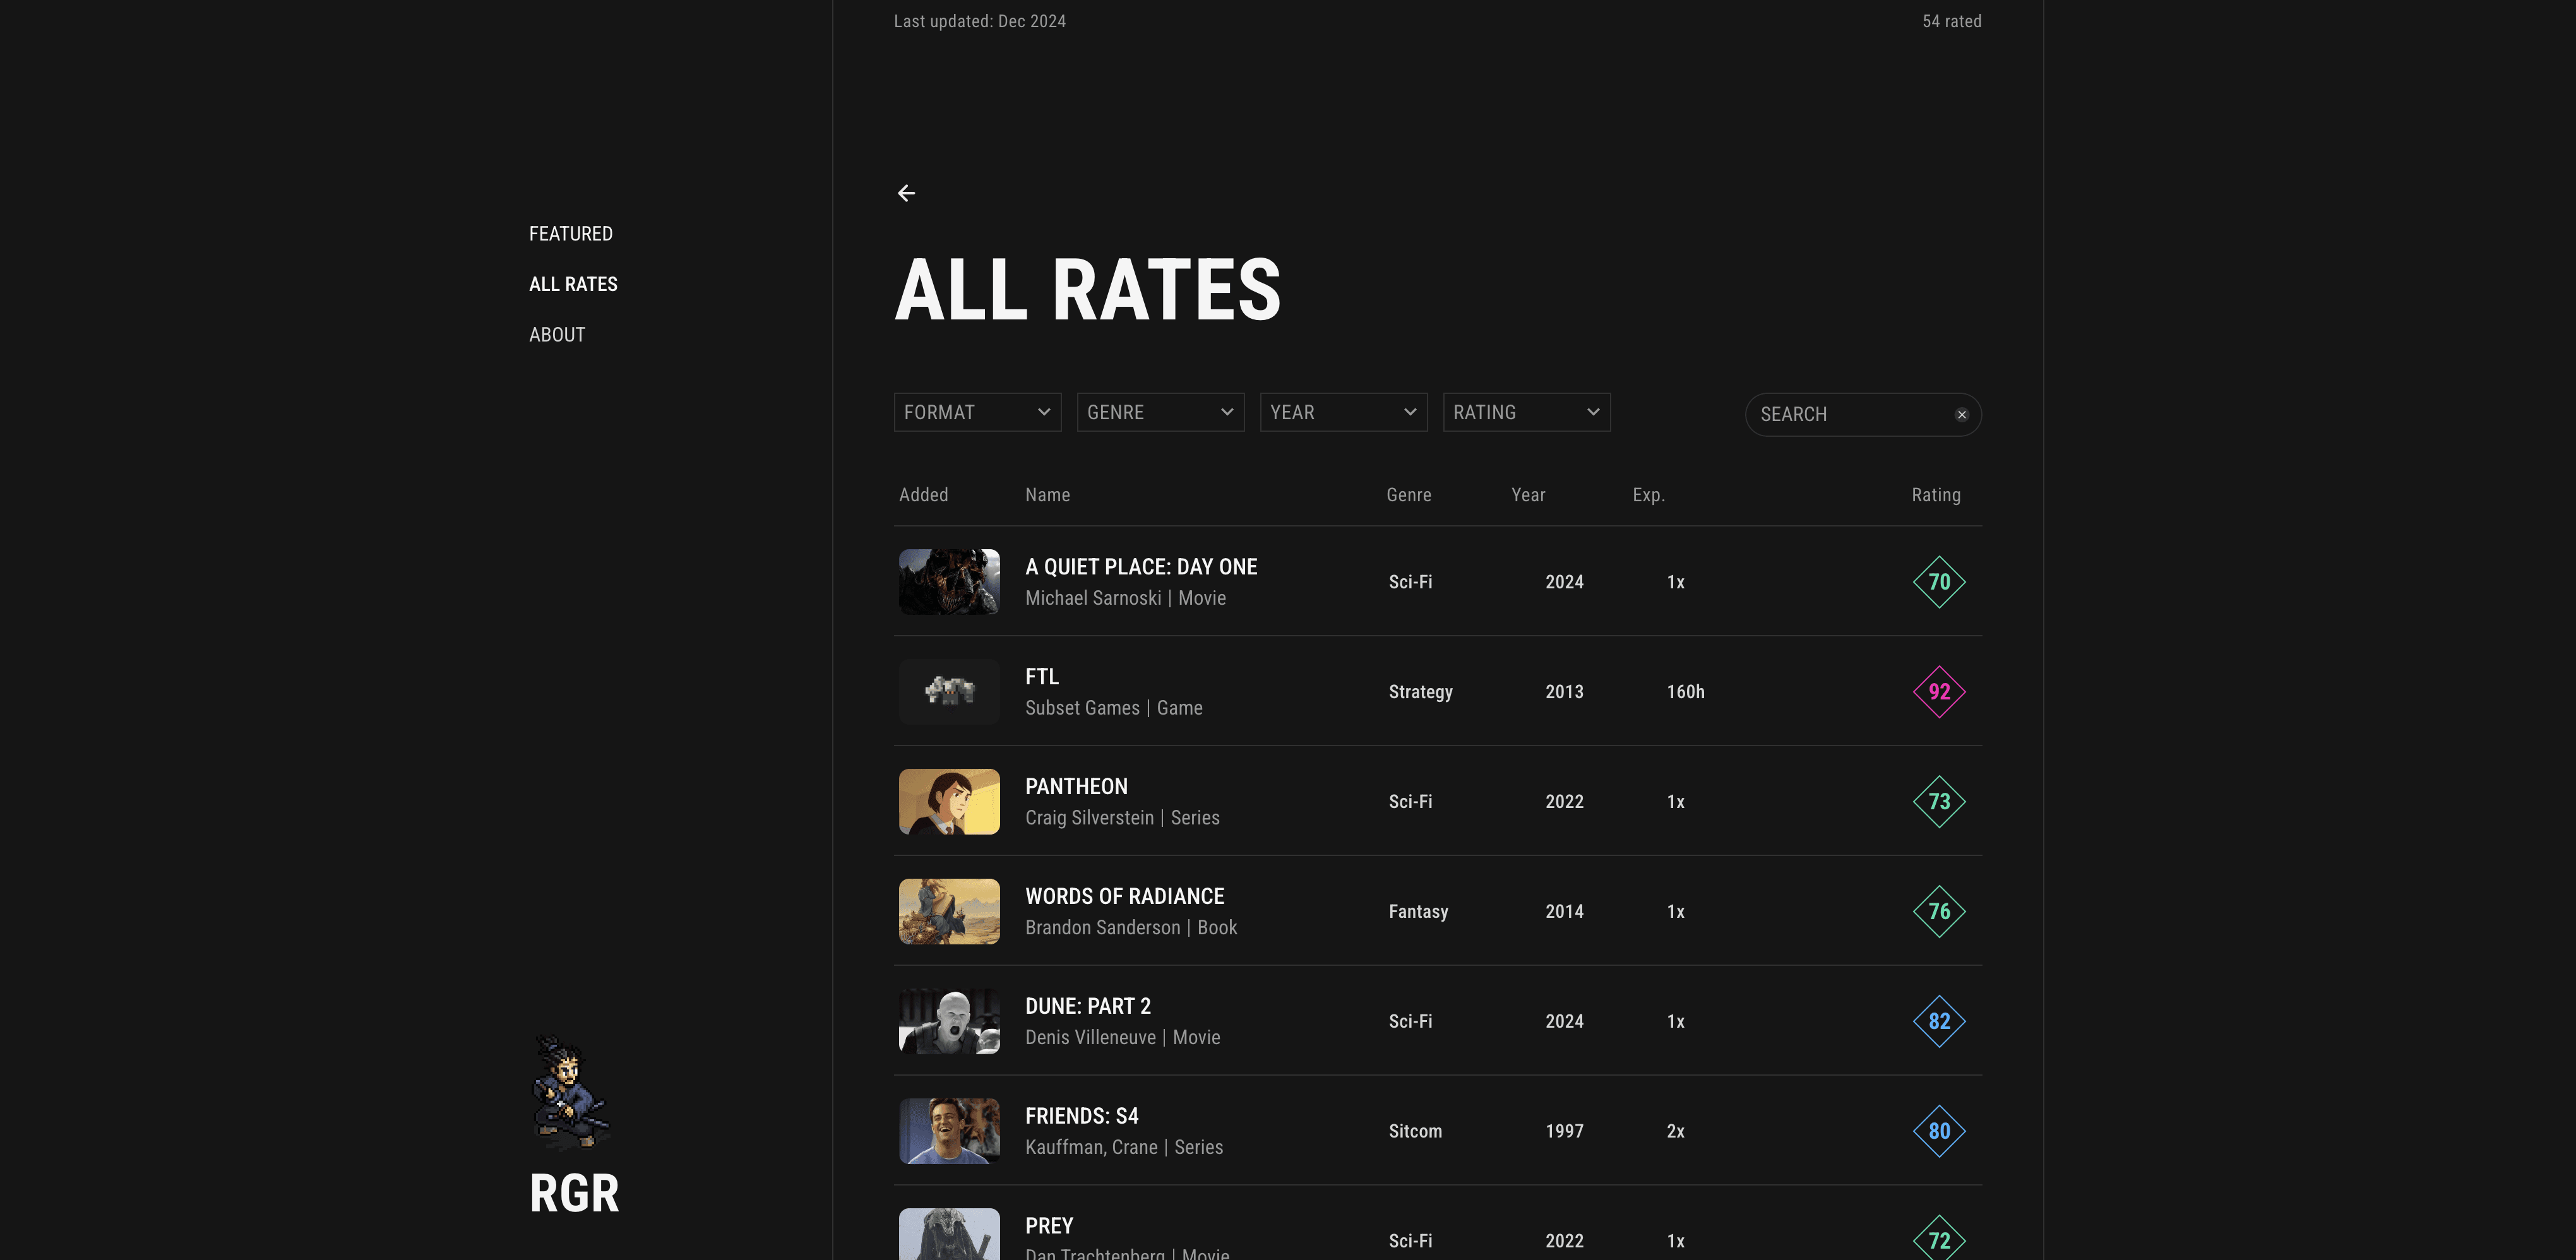Open the ABOUT page
Screen dimensions: 2576x1260
(557, 334)
